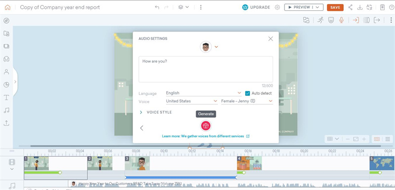
Task: Go back with the dialog left arrow
Action: coord(142,128)
